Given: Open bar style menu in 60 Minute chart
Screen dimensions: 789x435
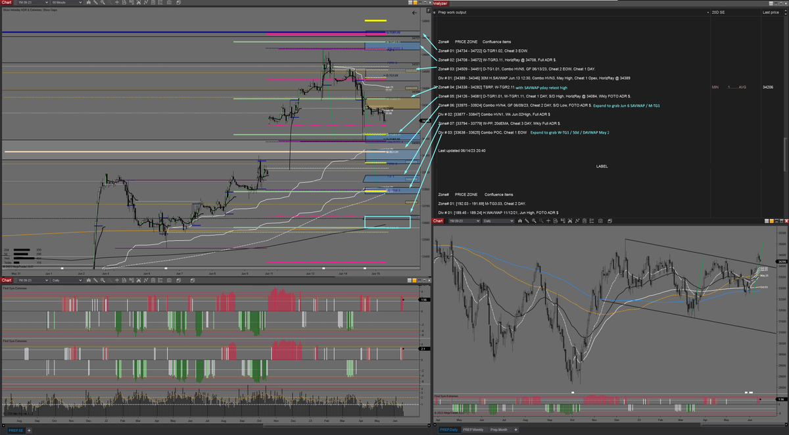Looking at the screenshot, I should coord(89,3).
